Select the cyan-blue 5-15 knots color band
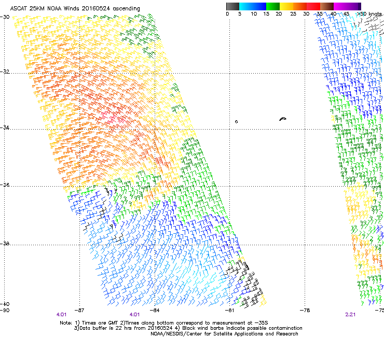The width and height of the screenshot is (384, 337). pos(253,6)
